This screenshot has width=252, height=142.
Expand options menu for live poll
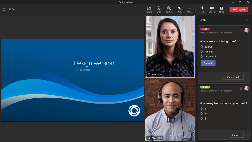247,77
